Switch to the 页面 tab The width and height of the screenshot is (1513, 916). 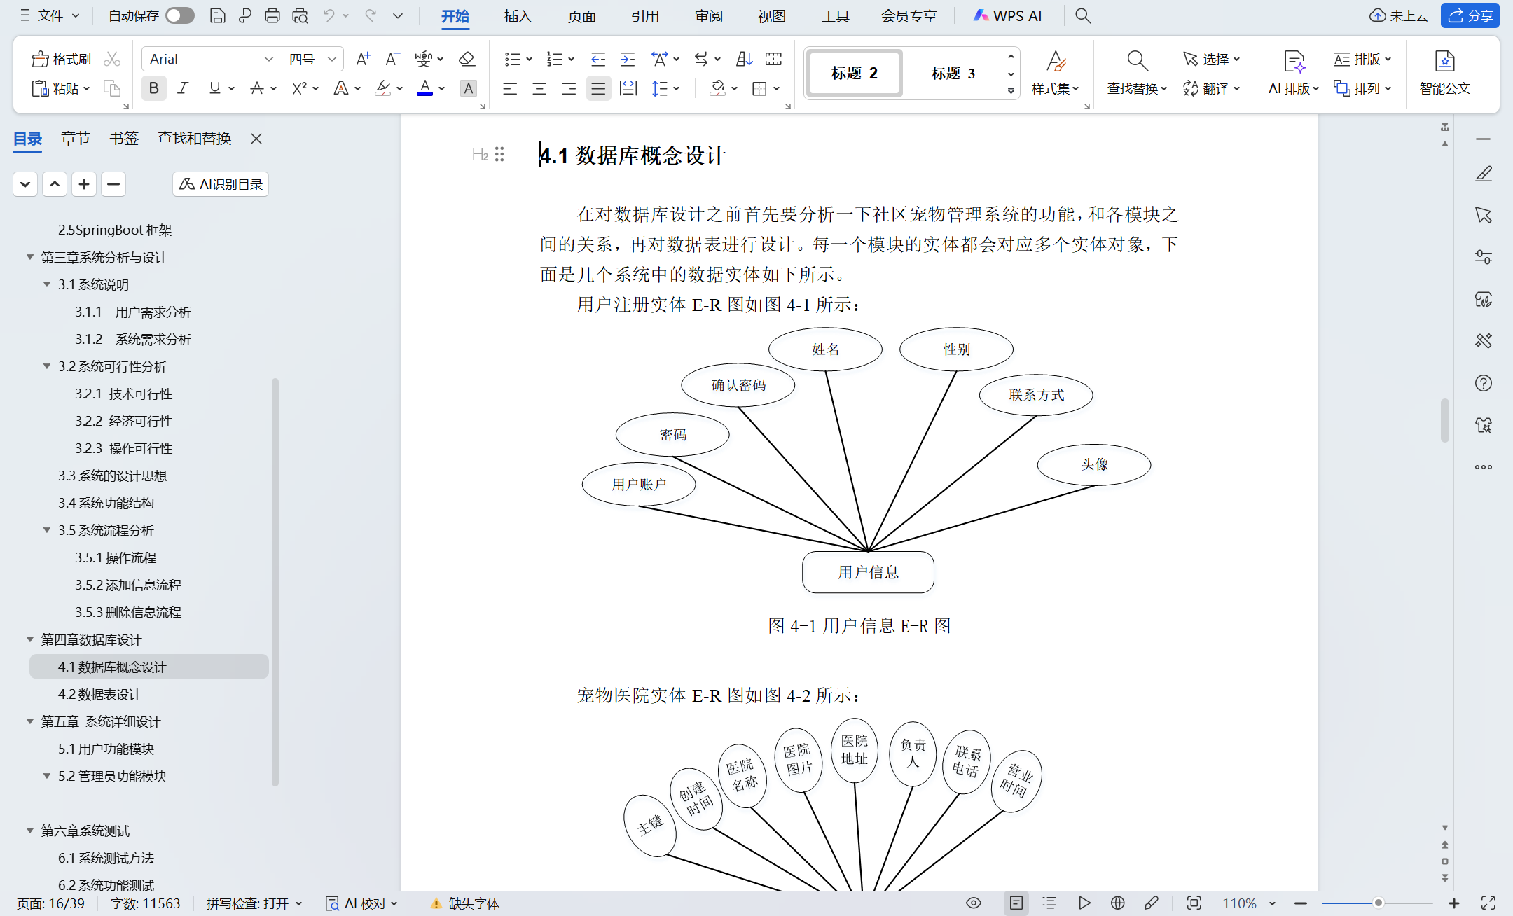tap(581, 15)
